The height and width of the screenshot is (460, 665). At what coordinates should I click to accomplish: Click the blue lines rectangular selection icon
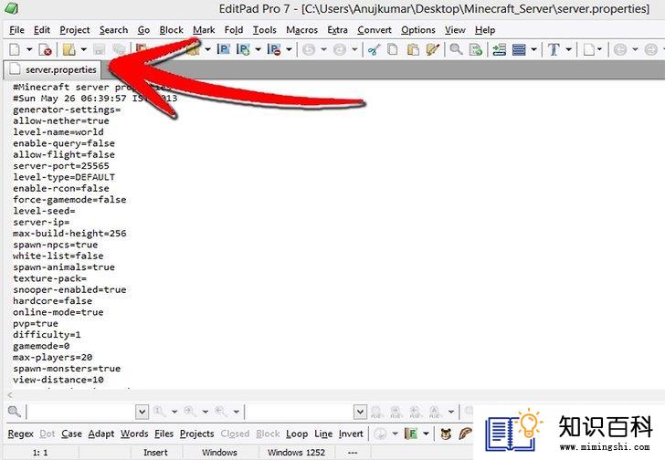[519, 49]
